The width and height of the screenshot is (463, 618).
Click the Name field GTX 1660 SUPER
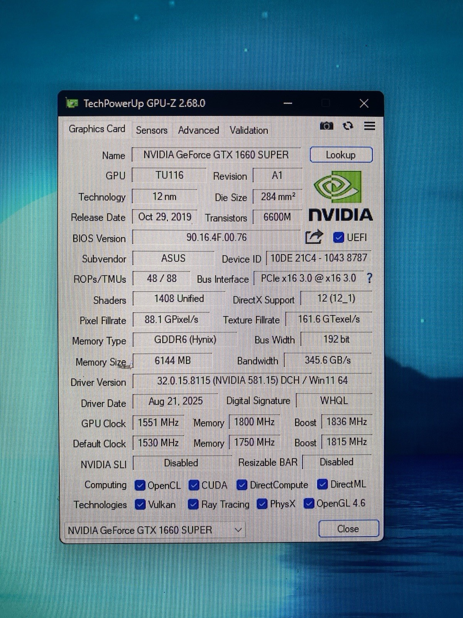pyautogui.click(x=216, y=154)
